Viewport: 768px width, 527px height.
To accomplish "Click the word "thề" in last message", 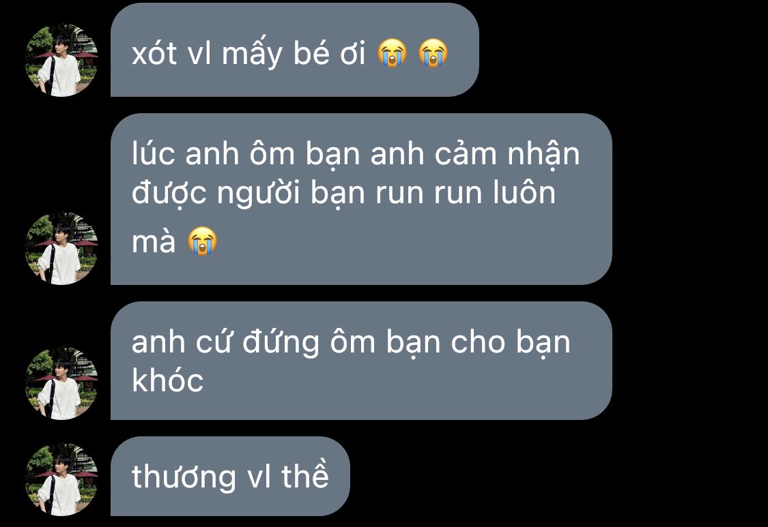I will 304,475.
